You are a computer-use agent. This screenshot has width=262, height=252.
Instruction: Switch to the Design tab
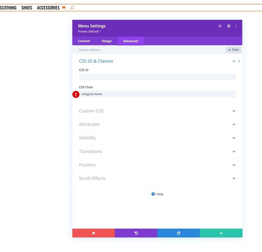click(107, 41)
